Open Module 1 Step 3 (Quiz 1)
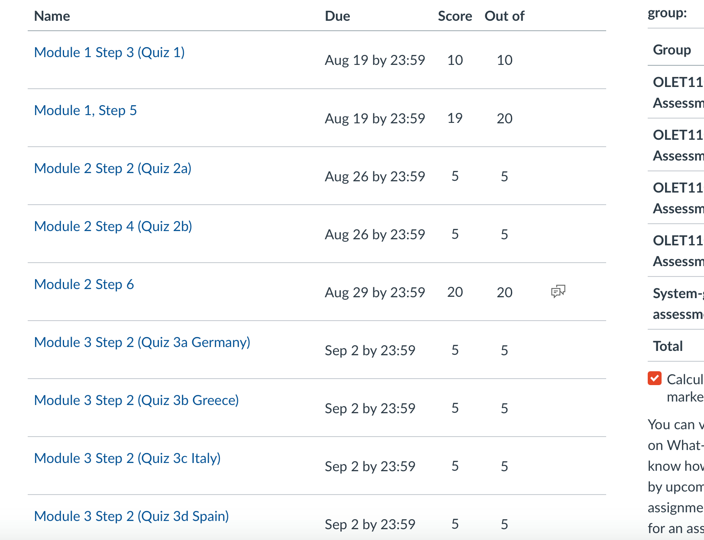Image resolution: width=704 pixels, height=540 pixels. [110, 52]
